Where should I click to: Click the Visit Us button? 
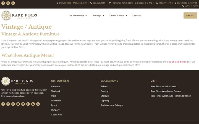coord(190,15)
